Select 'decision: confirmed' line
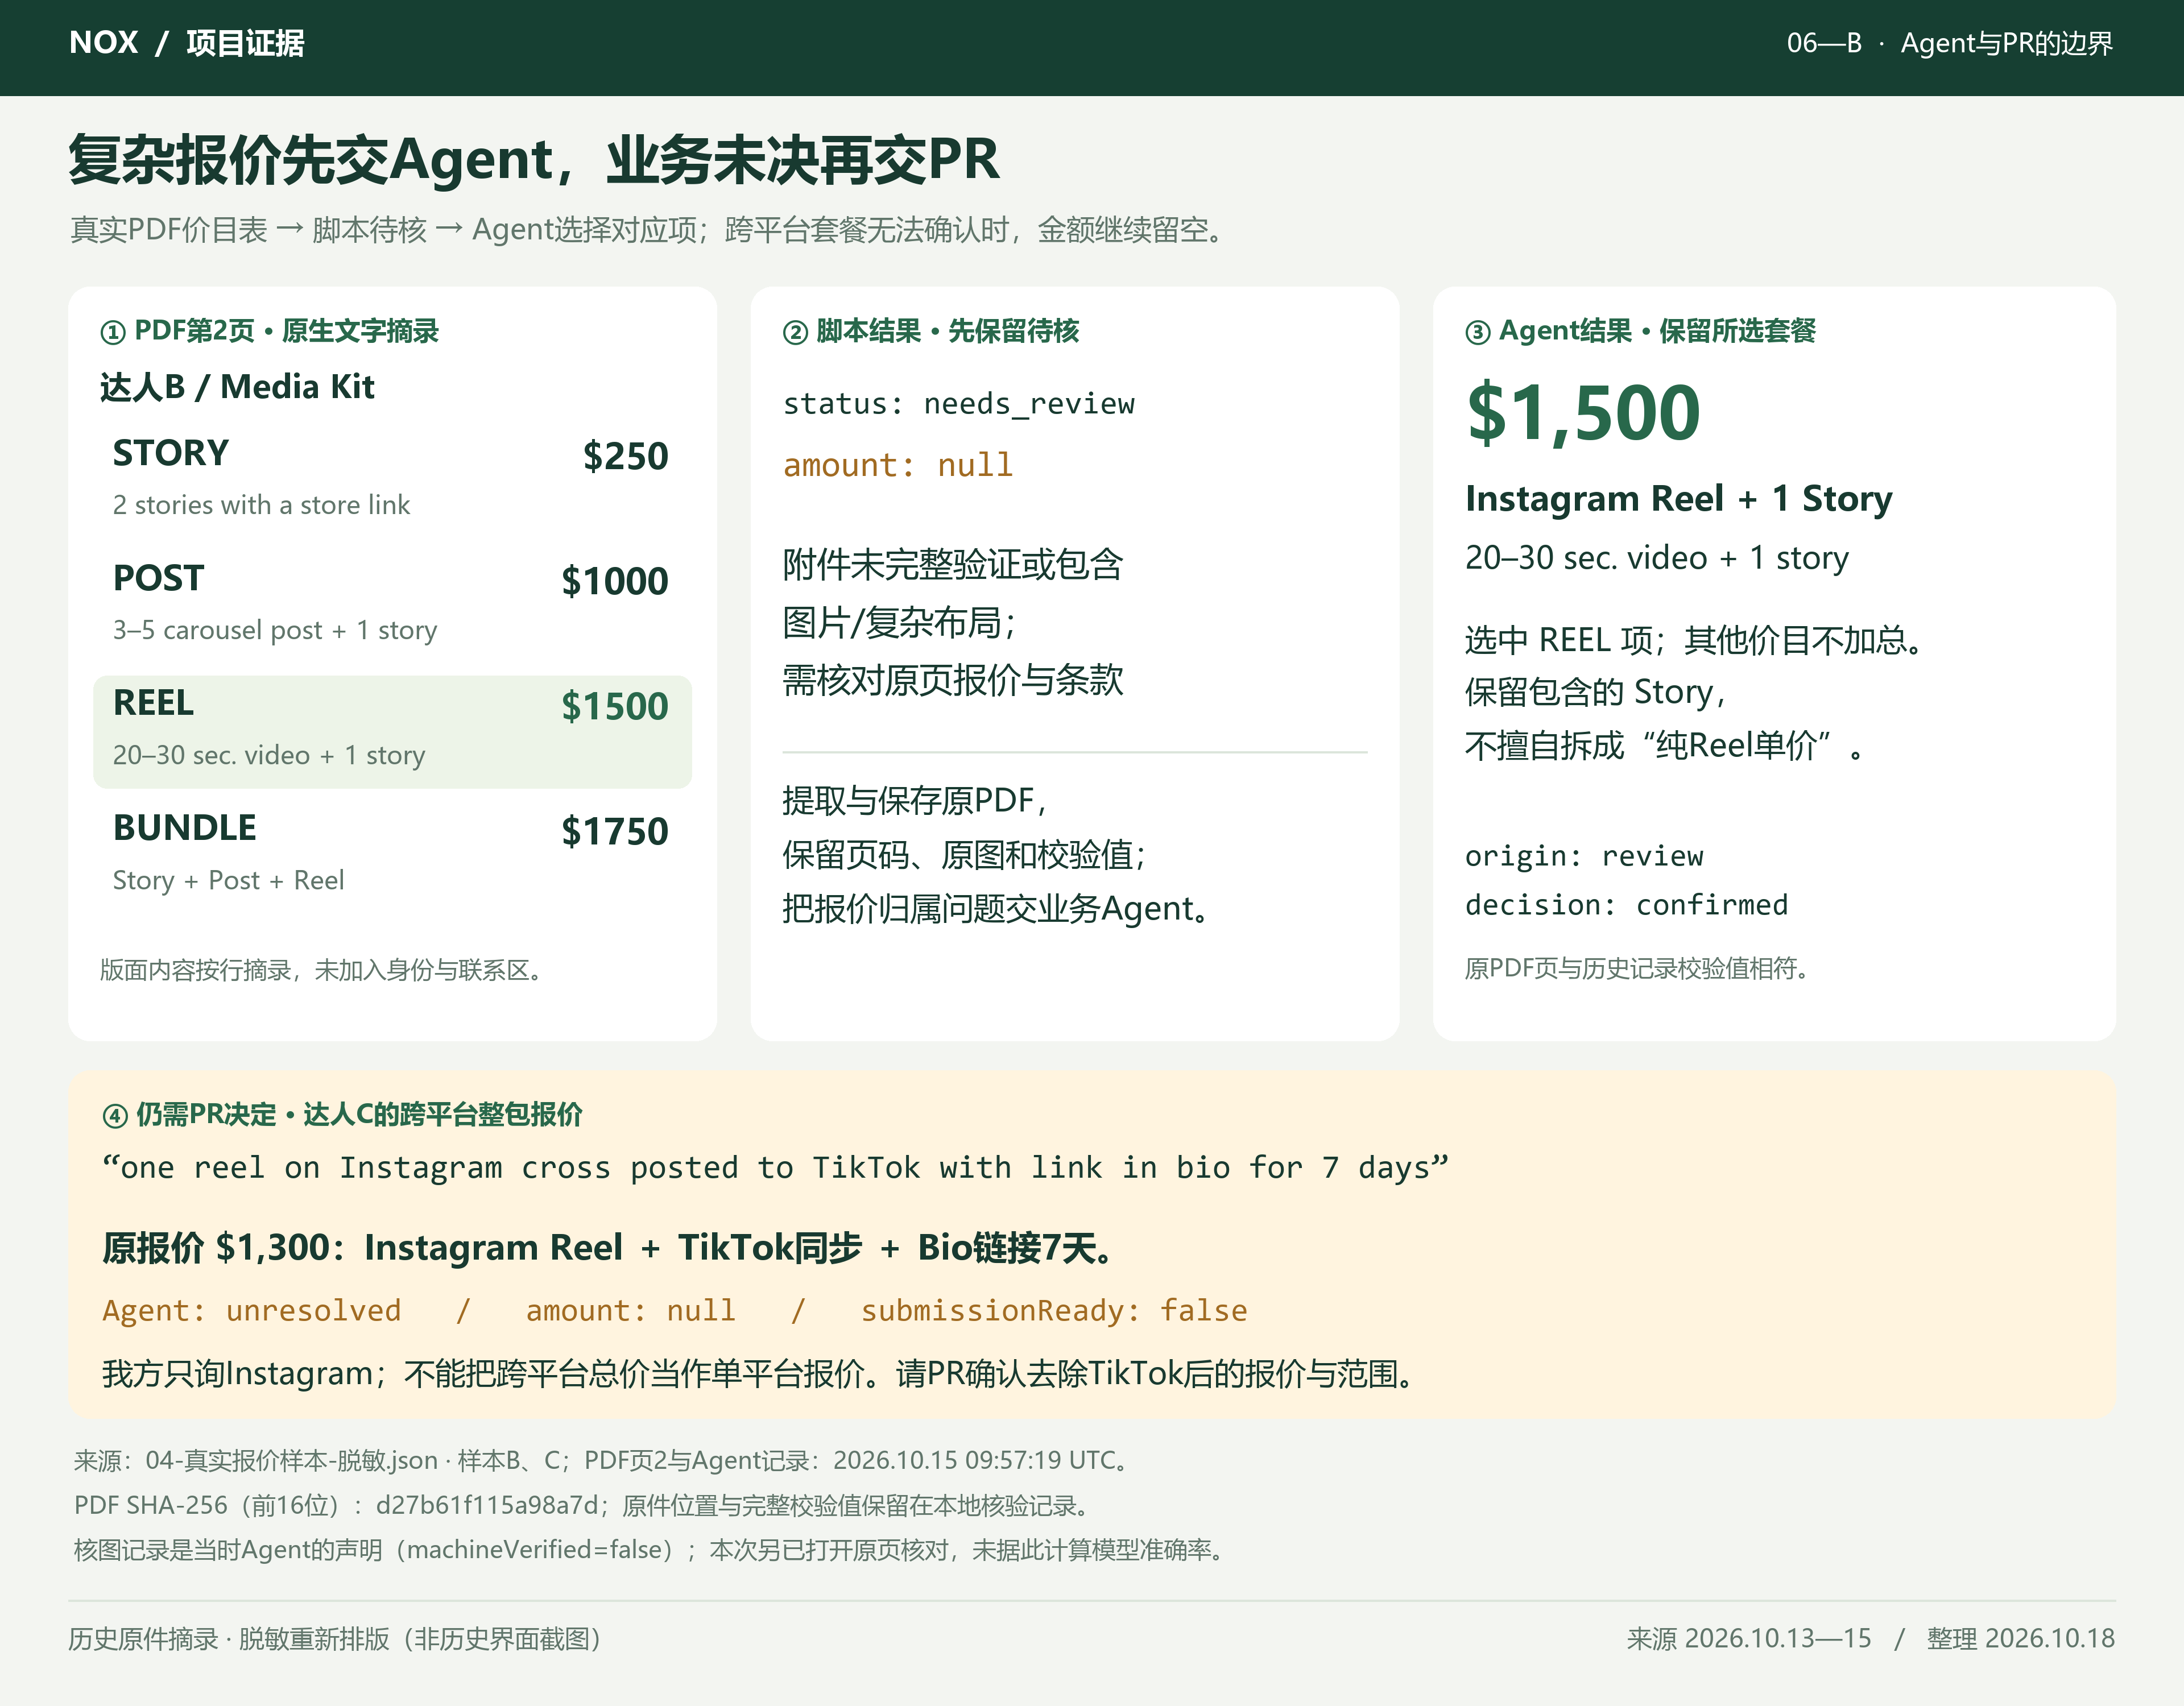 pos(1626,905)
